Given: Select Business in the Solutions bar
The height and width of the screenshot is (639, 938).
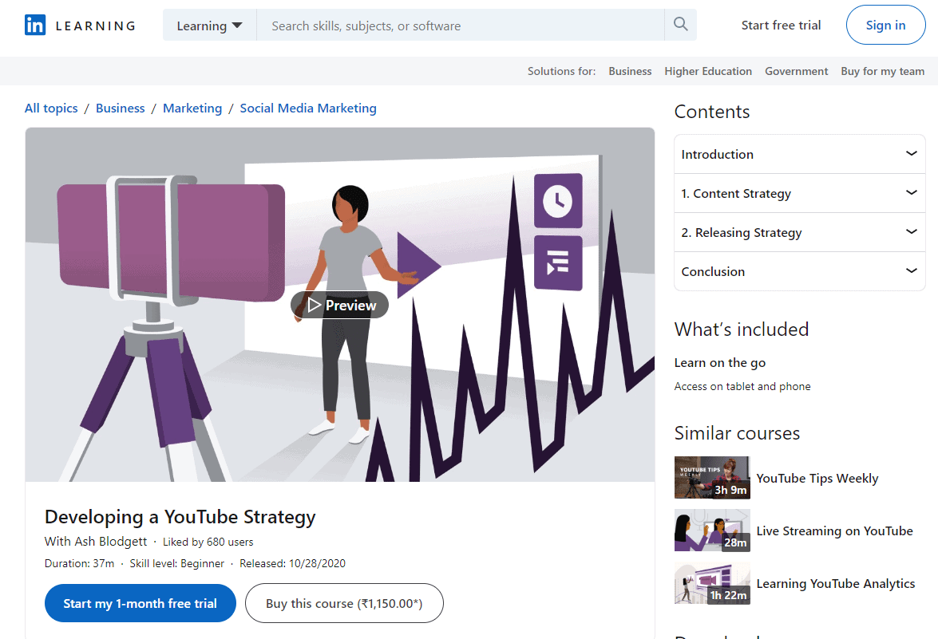Looking at the screenshot, I should point(630,70).
